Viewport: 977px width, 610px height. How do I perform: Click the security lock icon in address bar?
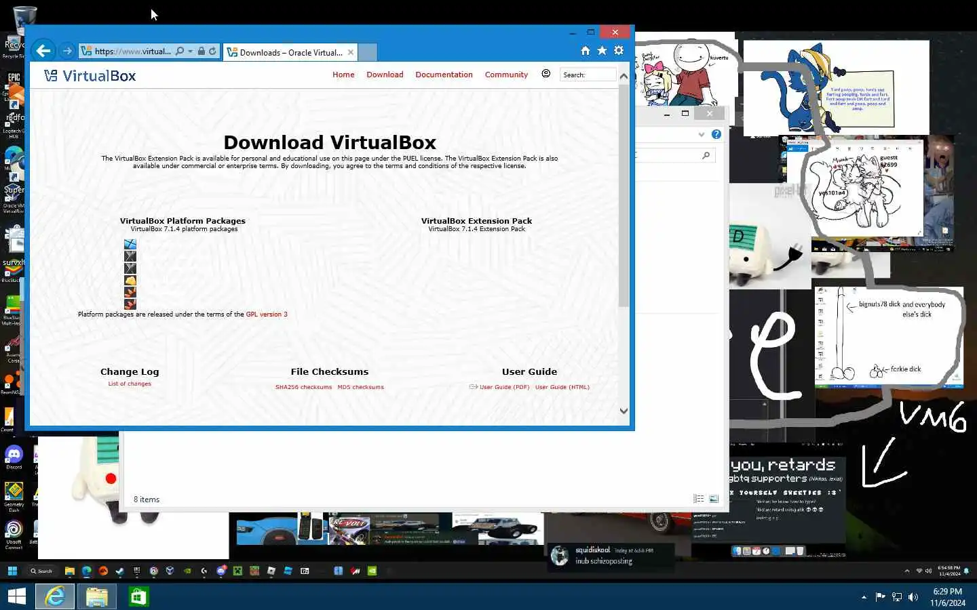pos(202,51)
